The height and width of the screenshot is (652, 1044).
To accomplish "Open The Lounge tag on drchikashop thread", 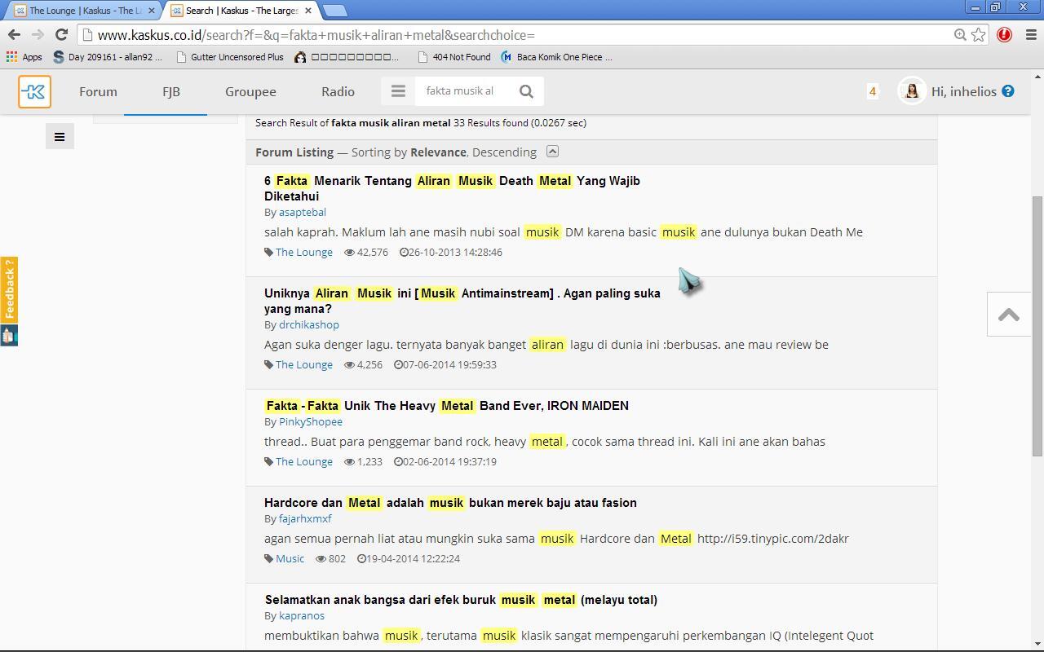I will click(x=304, y=364).
